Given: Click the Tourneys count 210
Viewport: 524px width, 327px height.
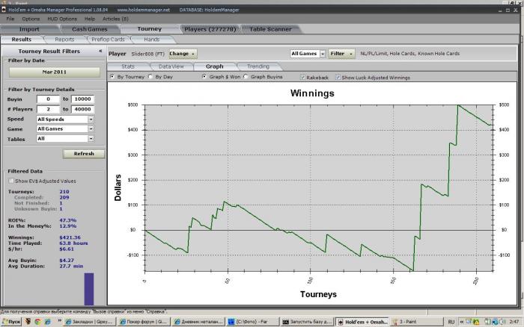Looking at the screenshot, I should pos(64,192).
